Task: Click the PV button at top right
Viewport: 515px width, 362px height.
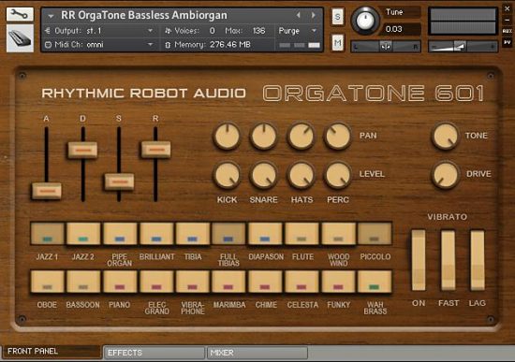Action: (x=508, y=42)
